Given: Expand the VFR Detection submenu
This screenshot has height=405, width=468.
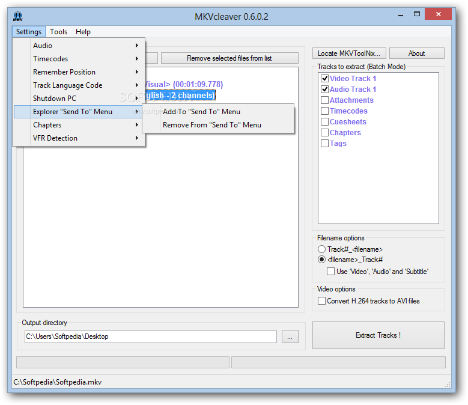Looking at the screenshot, I should [x=79, y=138].
